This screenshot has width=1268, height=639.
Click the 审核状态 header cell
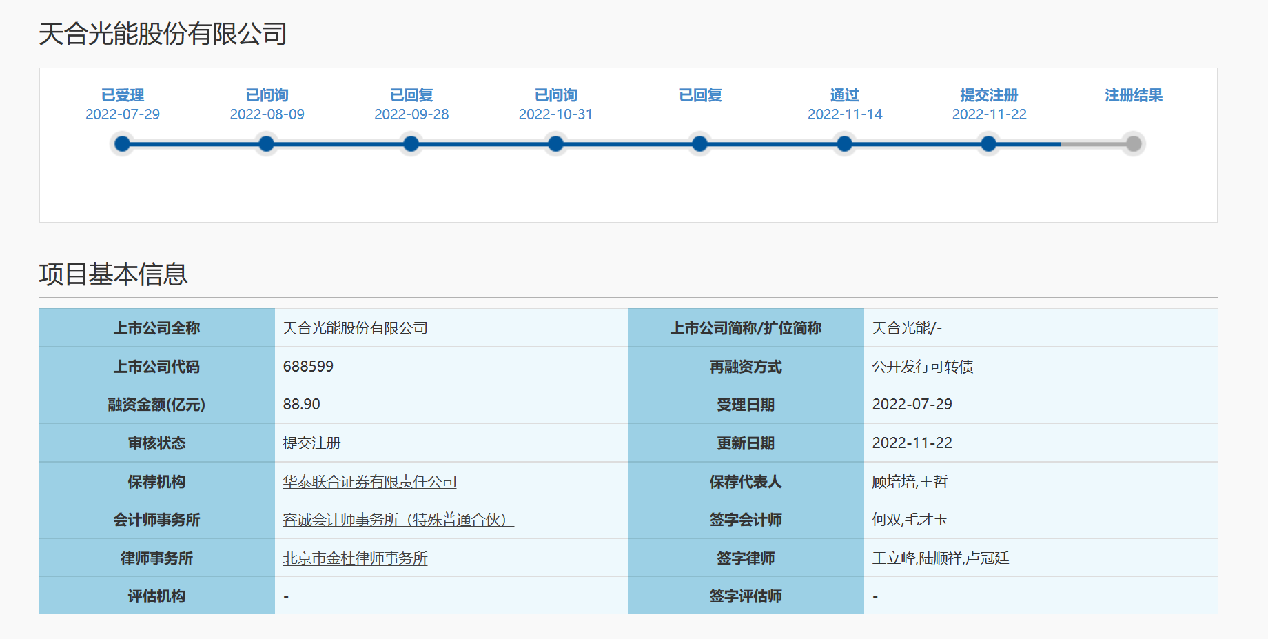157,443
